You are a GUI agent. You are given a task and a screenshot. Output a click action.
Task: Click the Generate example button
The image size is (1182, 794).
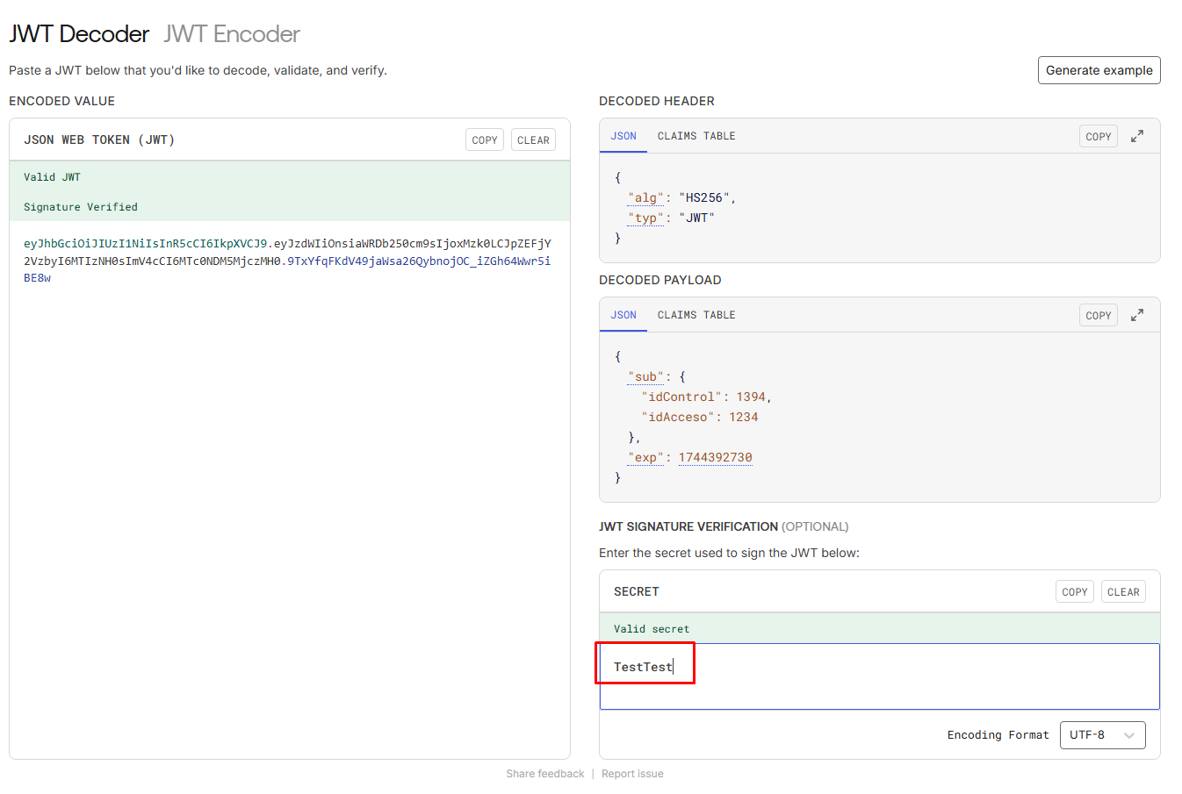click(1099, 70)
